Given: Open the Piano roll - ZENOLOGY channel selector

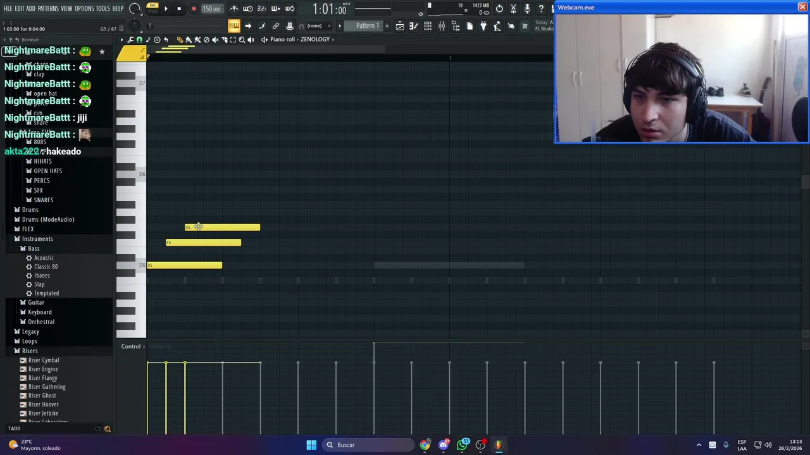Looking at the screenshot, I should coord(299,39).
